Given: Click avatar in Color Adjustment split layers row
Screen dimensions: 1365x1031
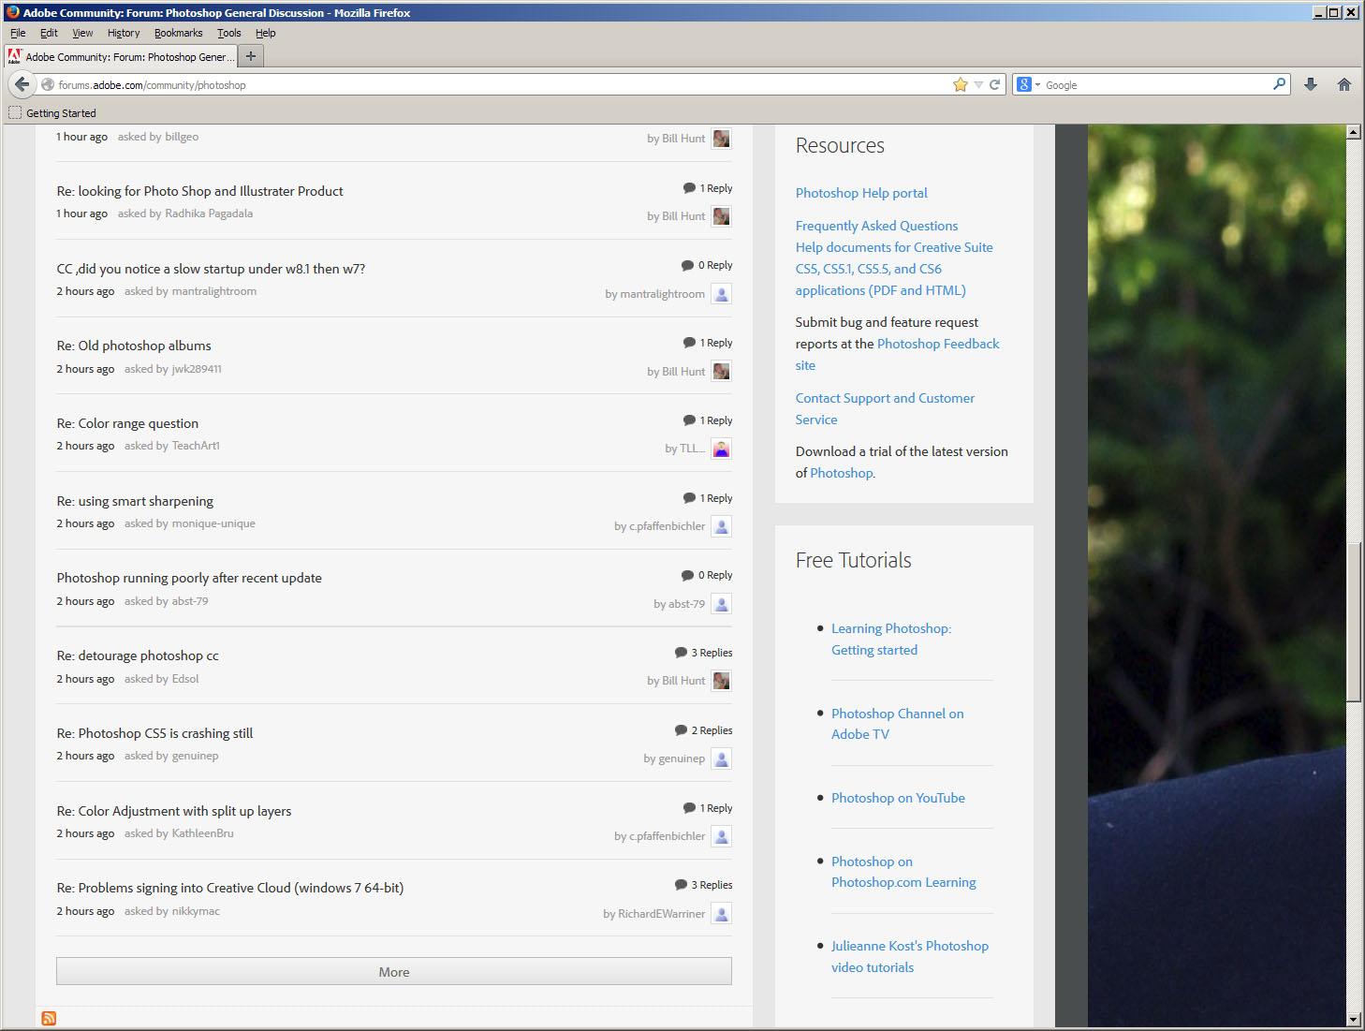Looking at the screenshot, I should (x=721, y=836).
